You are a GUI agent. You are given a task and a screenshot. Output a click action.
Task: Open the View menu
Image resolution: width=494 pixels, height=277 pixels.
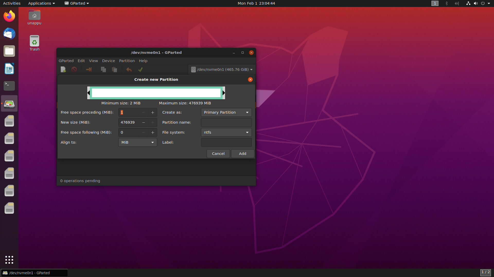[x=93, y=61]
